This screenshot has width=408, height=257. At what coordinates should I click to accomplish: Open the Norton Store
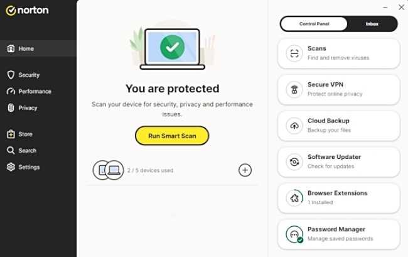tap(25, 134)
